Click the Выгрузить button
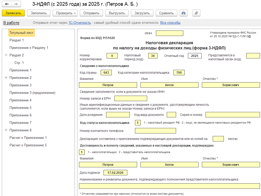This screenshot has width=261, height=196. coord(117,13)
